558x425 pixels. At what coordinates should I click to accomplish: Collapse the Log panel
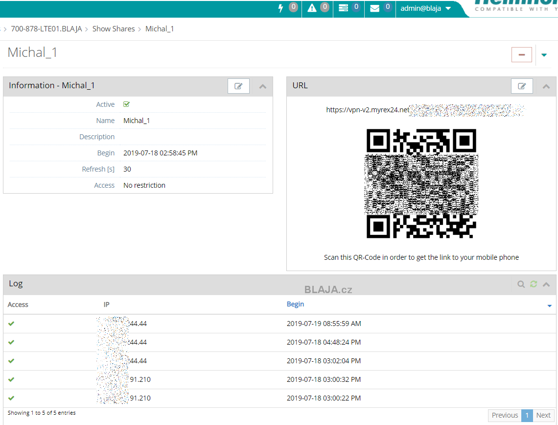[546, 284]
